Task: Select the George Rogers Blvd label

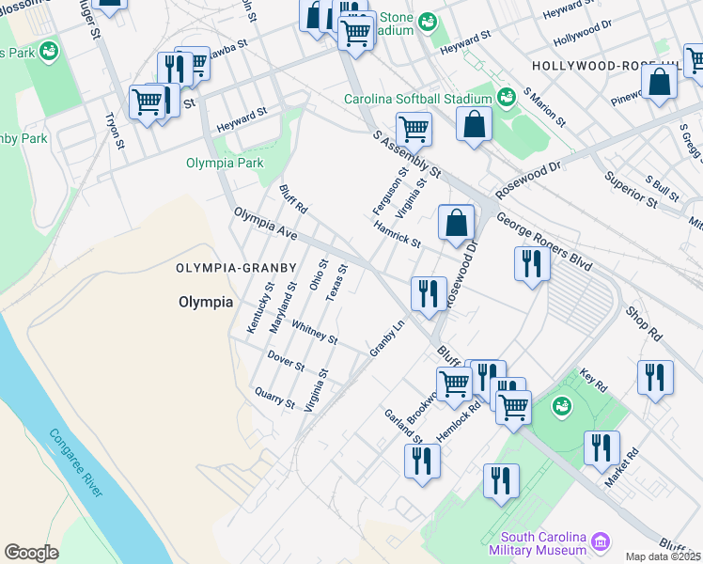Action: [x=544, y=242]
